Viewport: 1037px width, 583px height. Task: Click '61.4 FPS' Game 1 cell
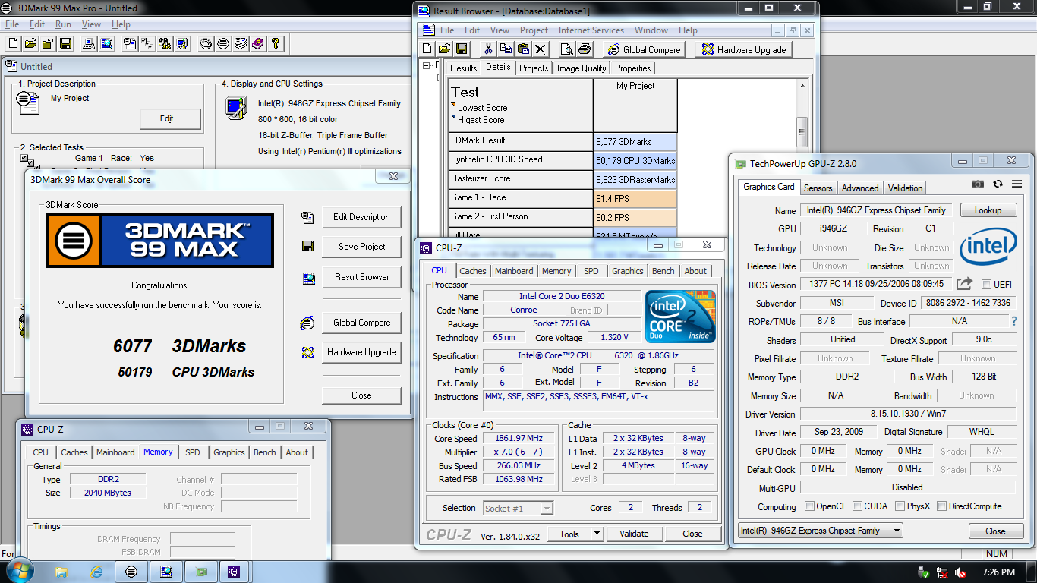[x=635, y=198]
